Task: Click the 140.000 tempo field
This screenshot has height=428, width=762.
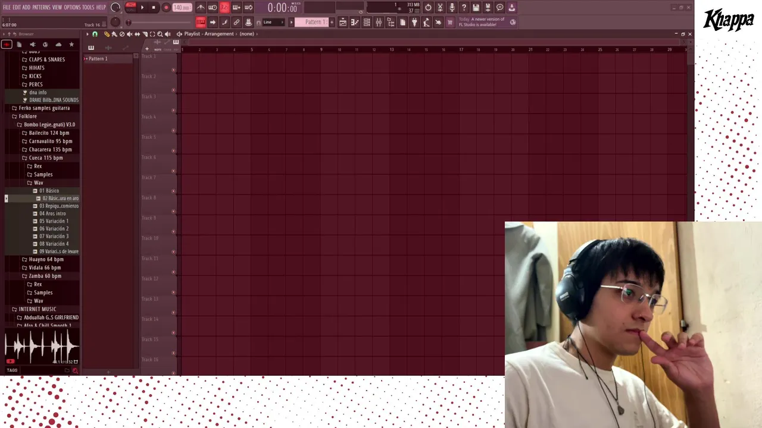Action: (x=182, y=8)
